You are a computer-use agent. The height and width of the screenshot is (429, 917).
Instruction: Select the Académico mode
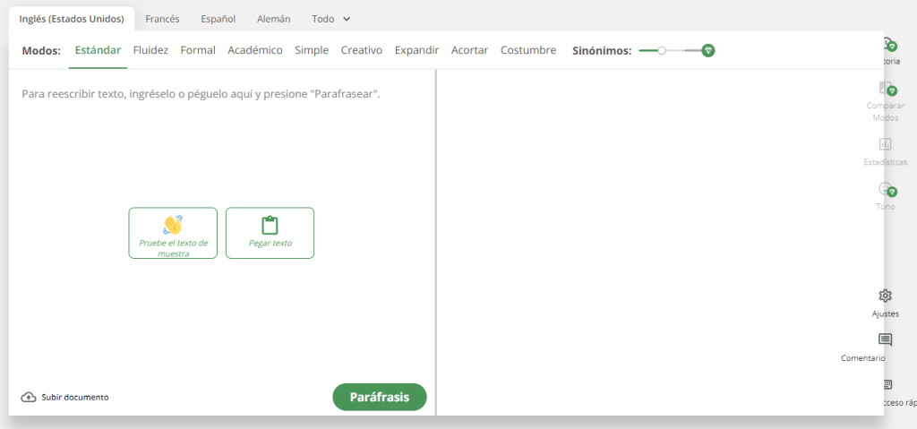coord(255,50)
